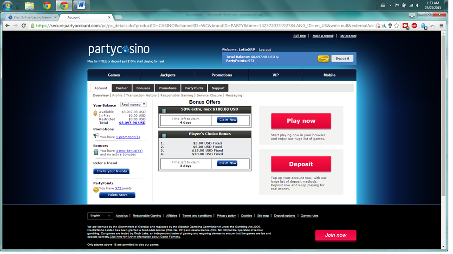Image resolution: width=453 pixels, height=254 pixels.
Task: Click the gift icon on the 50% extra bonus
Action: pyautogui.click(x=164, y=110)
